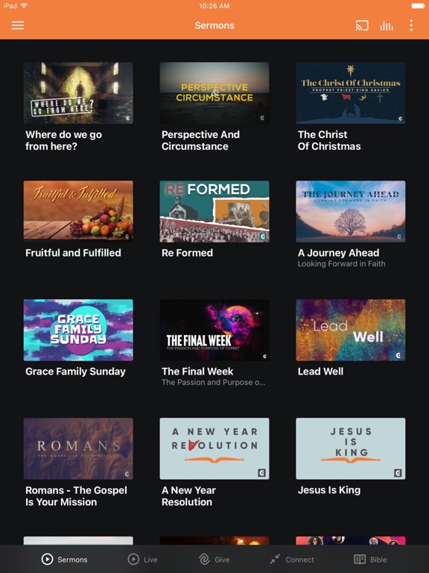Select the Where Do We Go From Here thumbnail
This screenshot has height=573, width=429.
[x=78, y=93]
